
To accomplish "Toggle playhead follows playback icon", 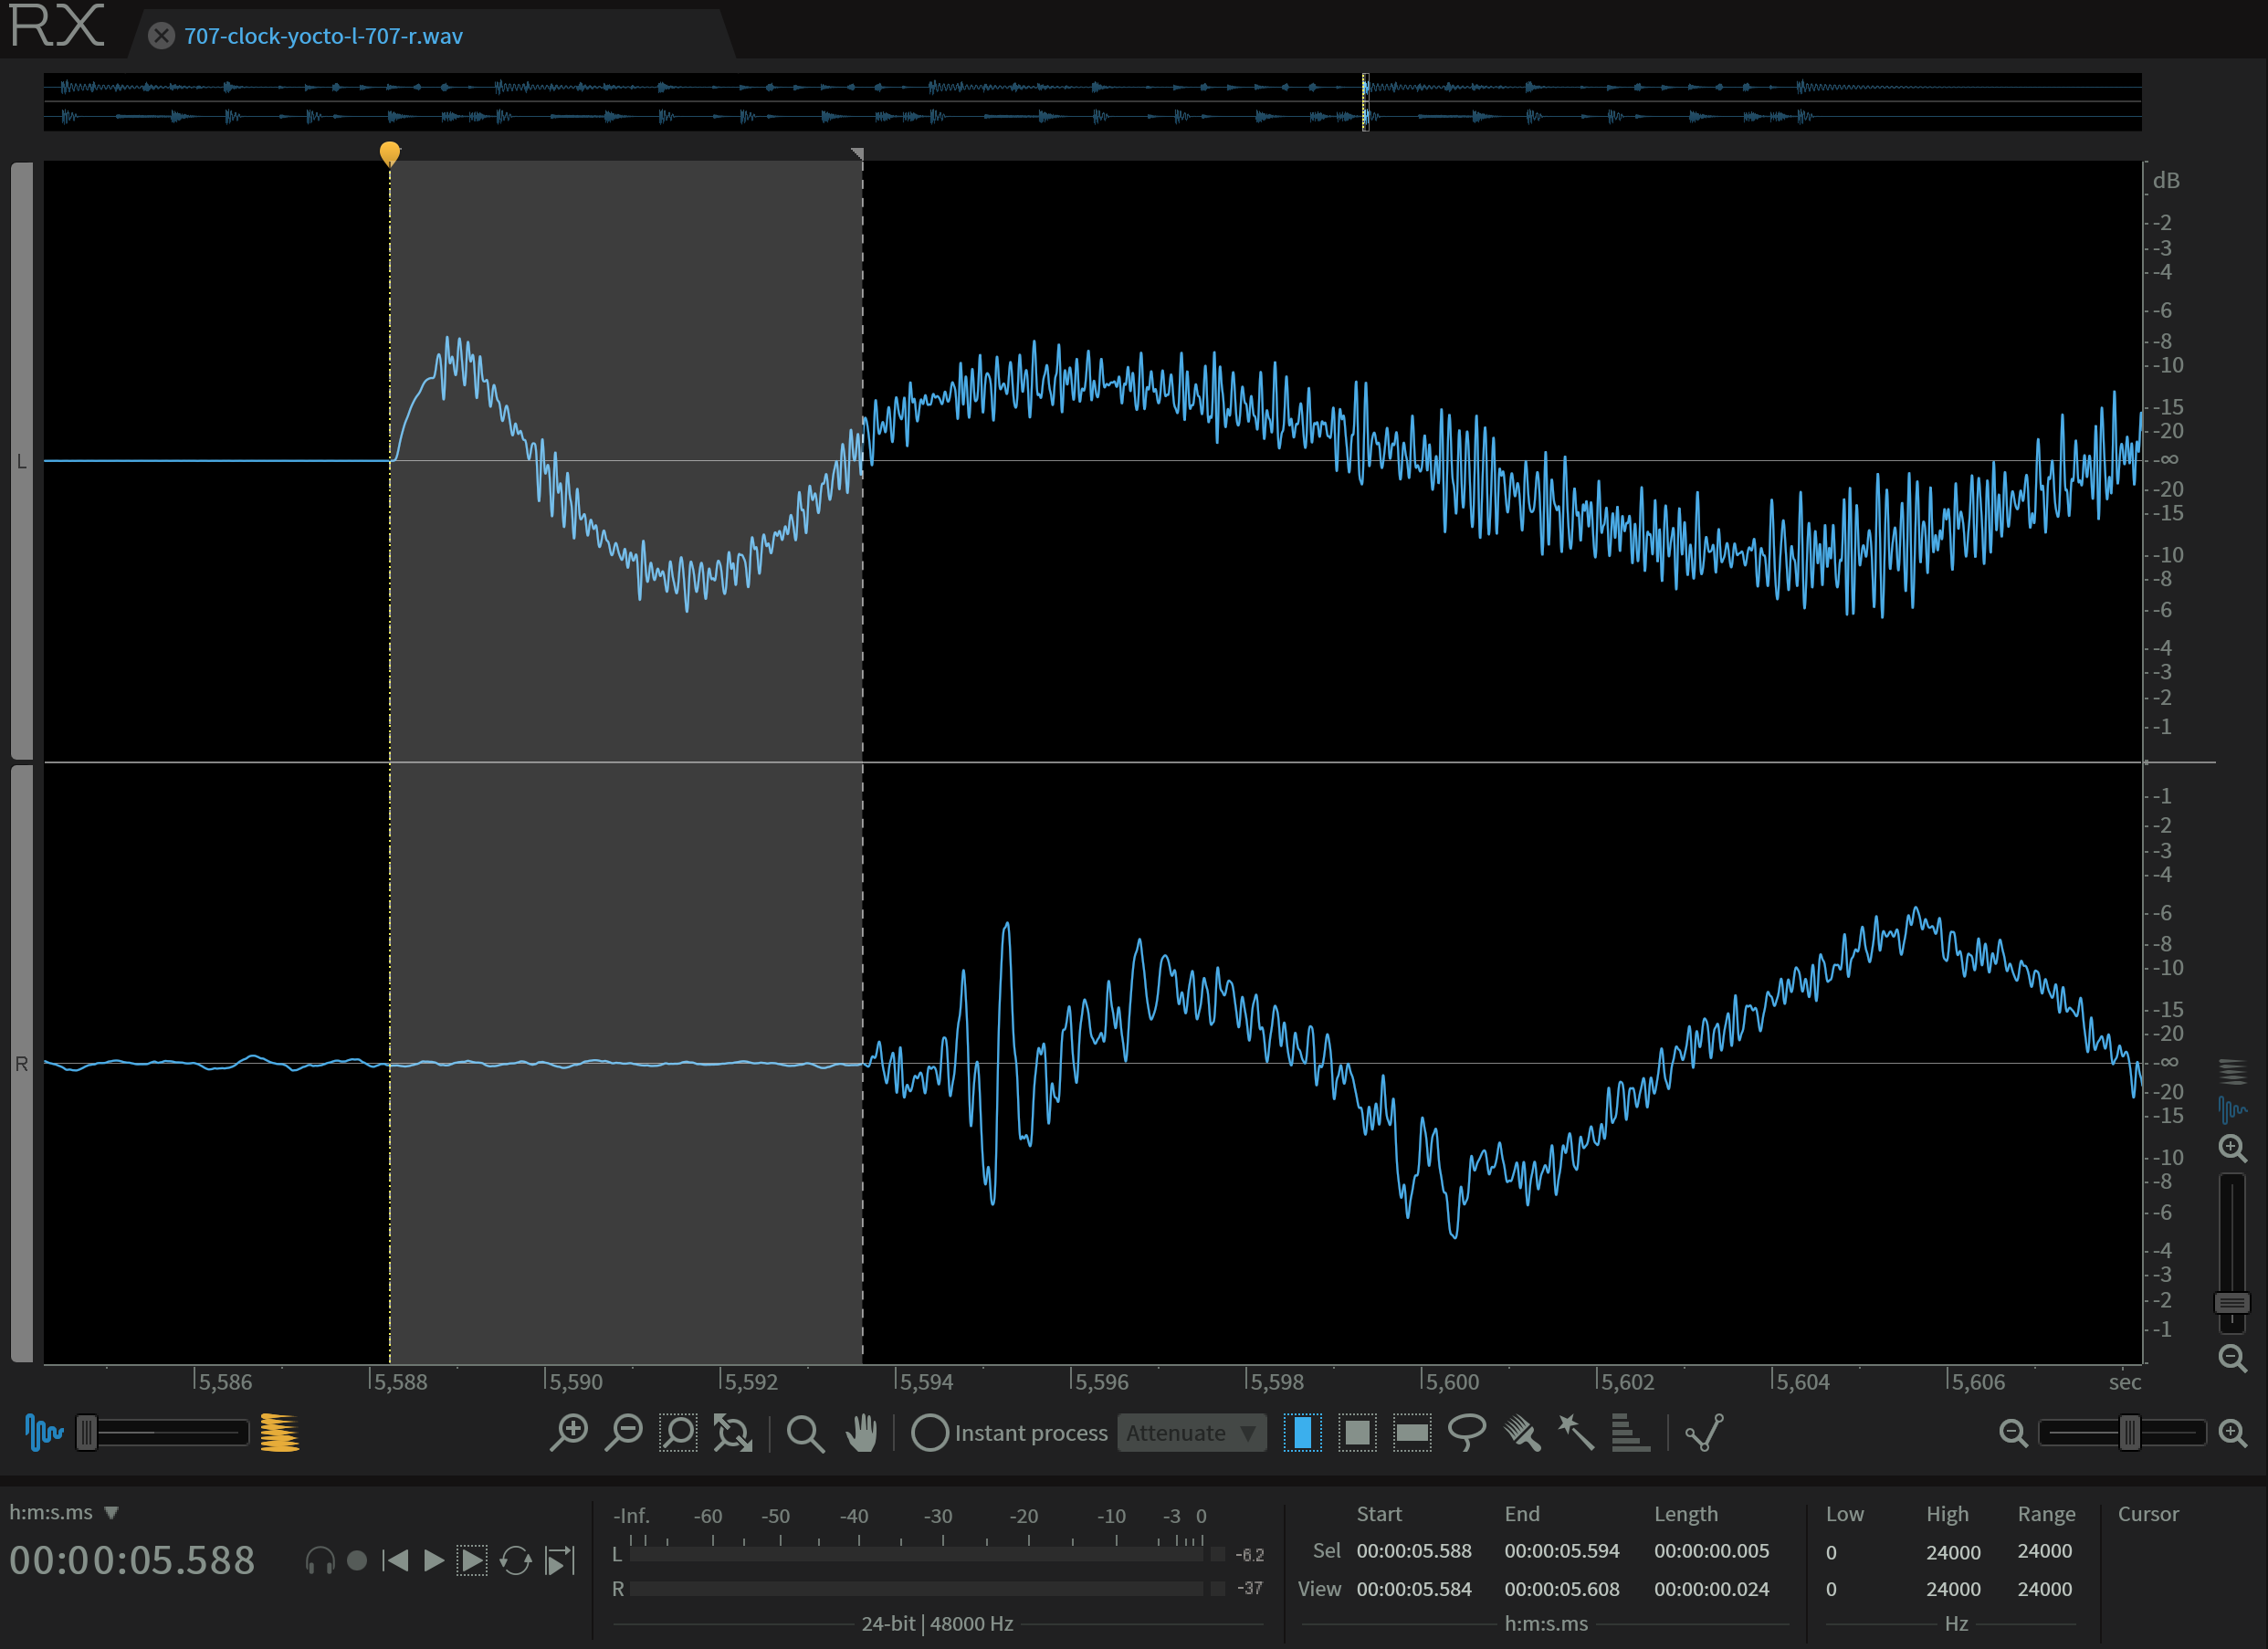I will pyautogui.click(x=559, y=1561).
